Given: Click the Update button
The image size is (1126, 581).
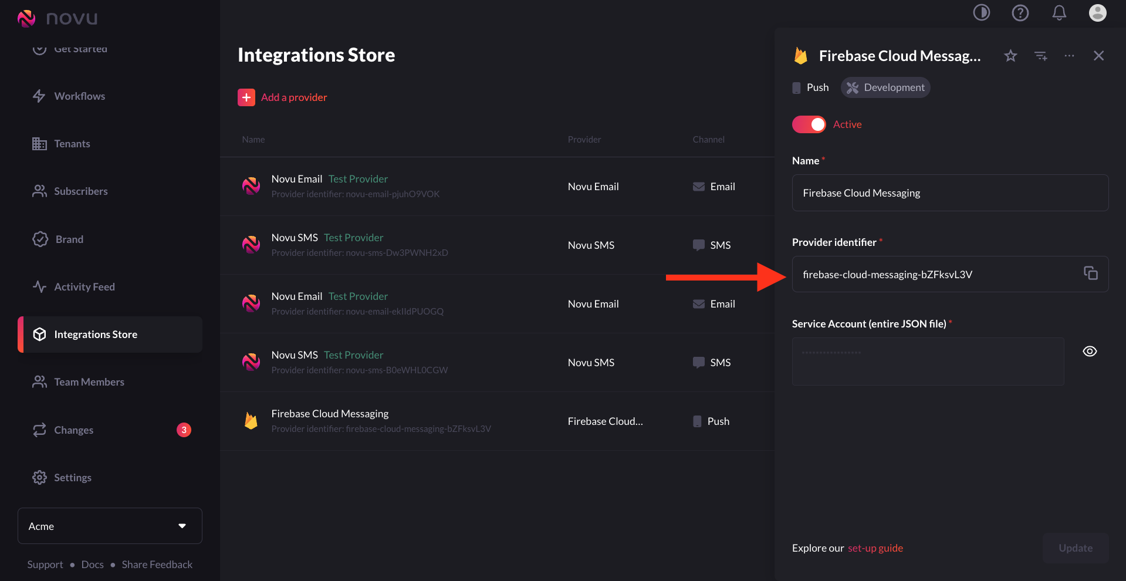Looking at the screenshot, I should tap(1076, 548).
